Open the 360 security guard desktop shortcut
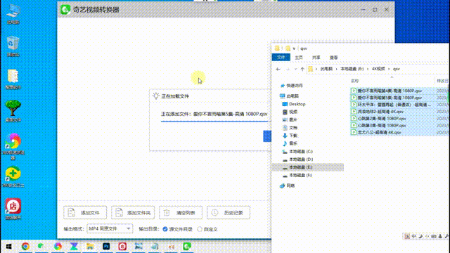Viewport: 450px width, 253px height. (13, 176)
